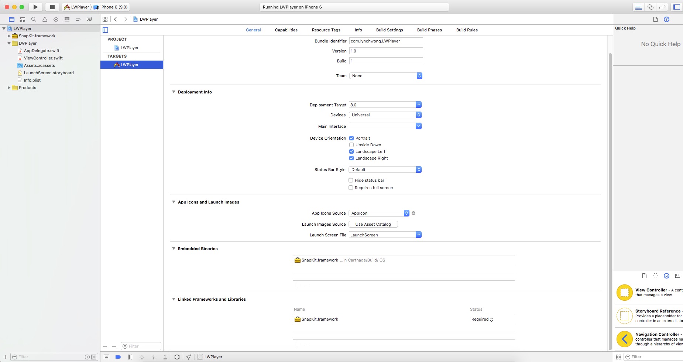The height and width of the screenshot is (362, 683).
Task: Go forward in editor history
Action: (126, 19)
